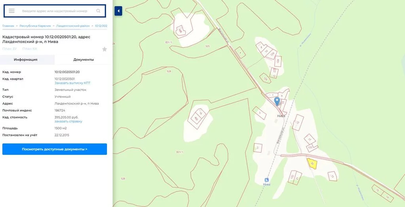Open the План ЗУ link
405x207 pixels.
10,49
